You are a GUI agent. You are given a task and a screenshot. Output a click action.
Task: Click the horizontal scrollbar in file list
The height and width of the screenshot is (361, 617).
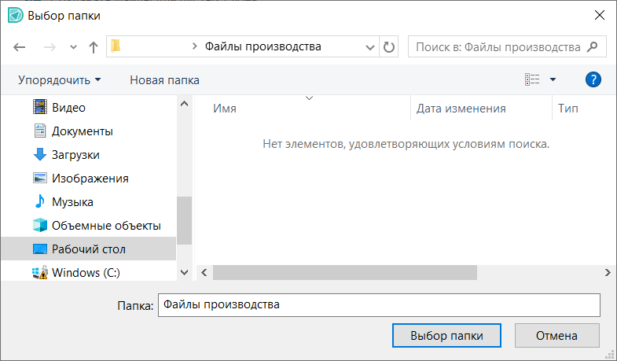(x=344, y=272)
